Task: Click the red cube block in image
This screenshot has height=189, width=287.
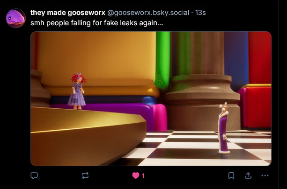Action: [x=257, y=106]
